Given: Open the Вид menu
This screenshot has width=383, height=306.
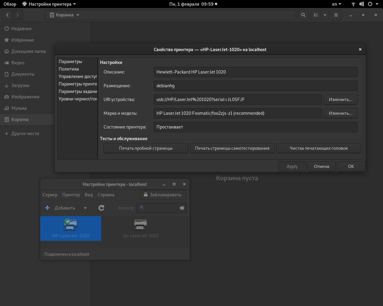Looking at the screenshot, I should point(89,195).
